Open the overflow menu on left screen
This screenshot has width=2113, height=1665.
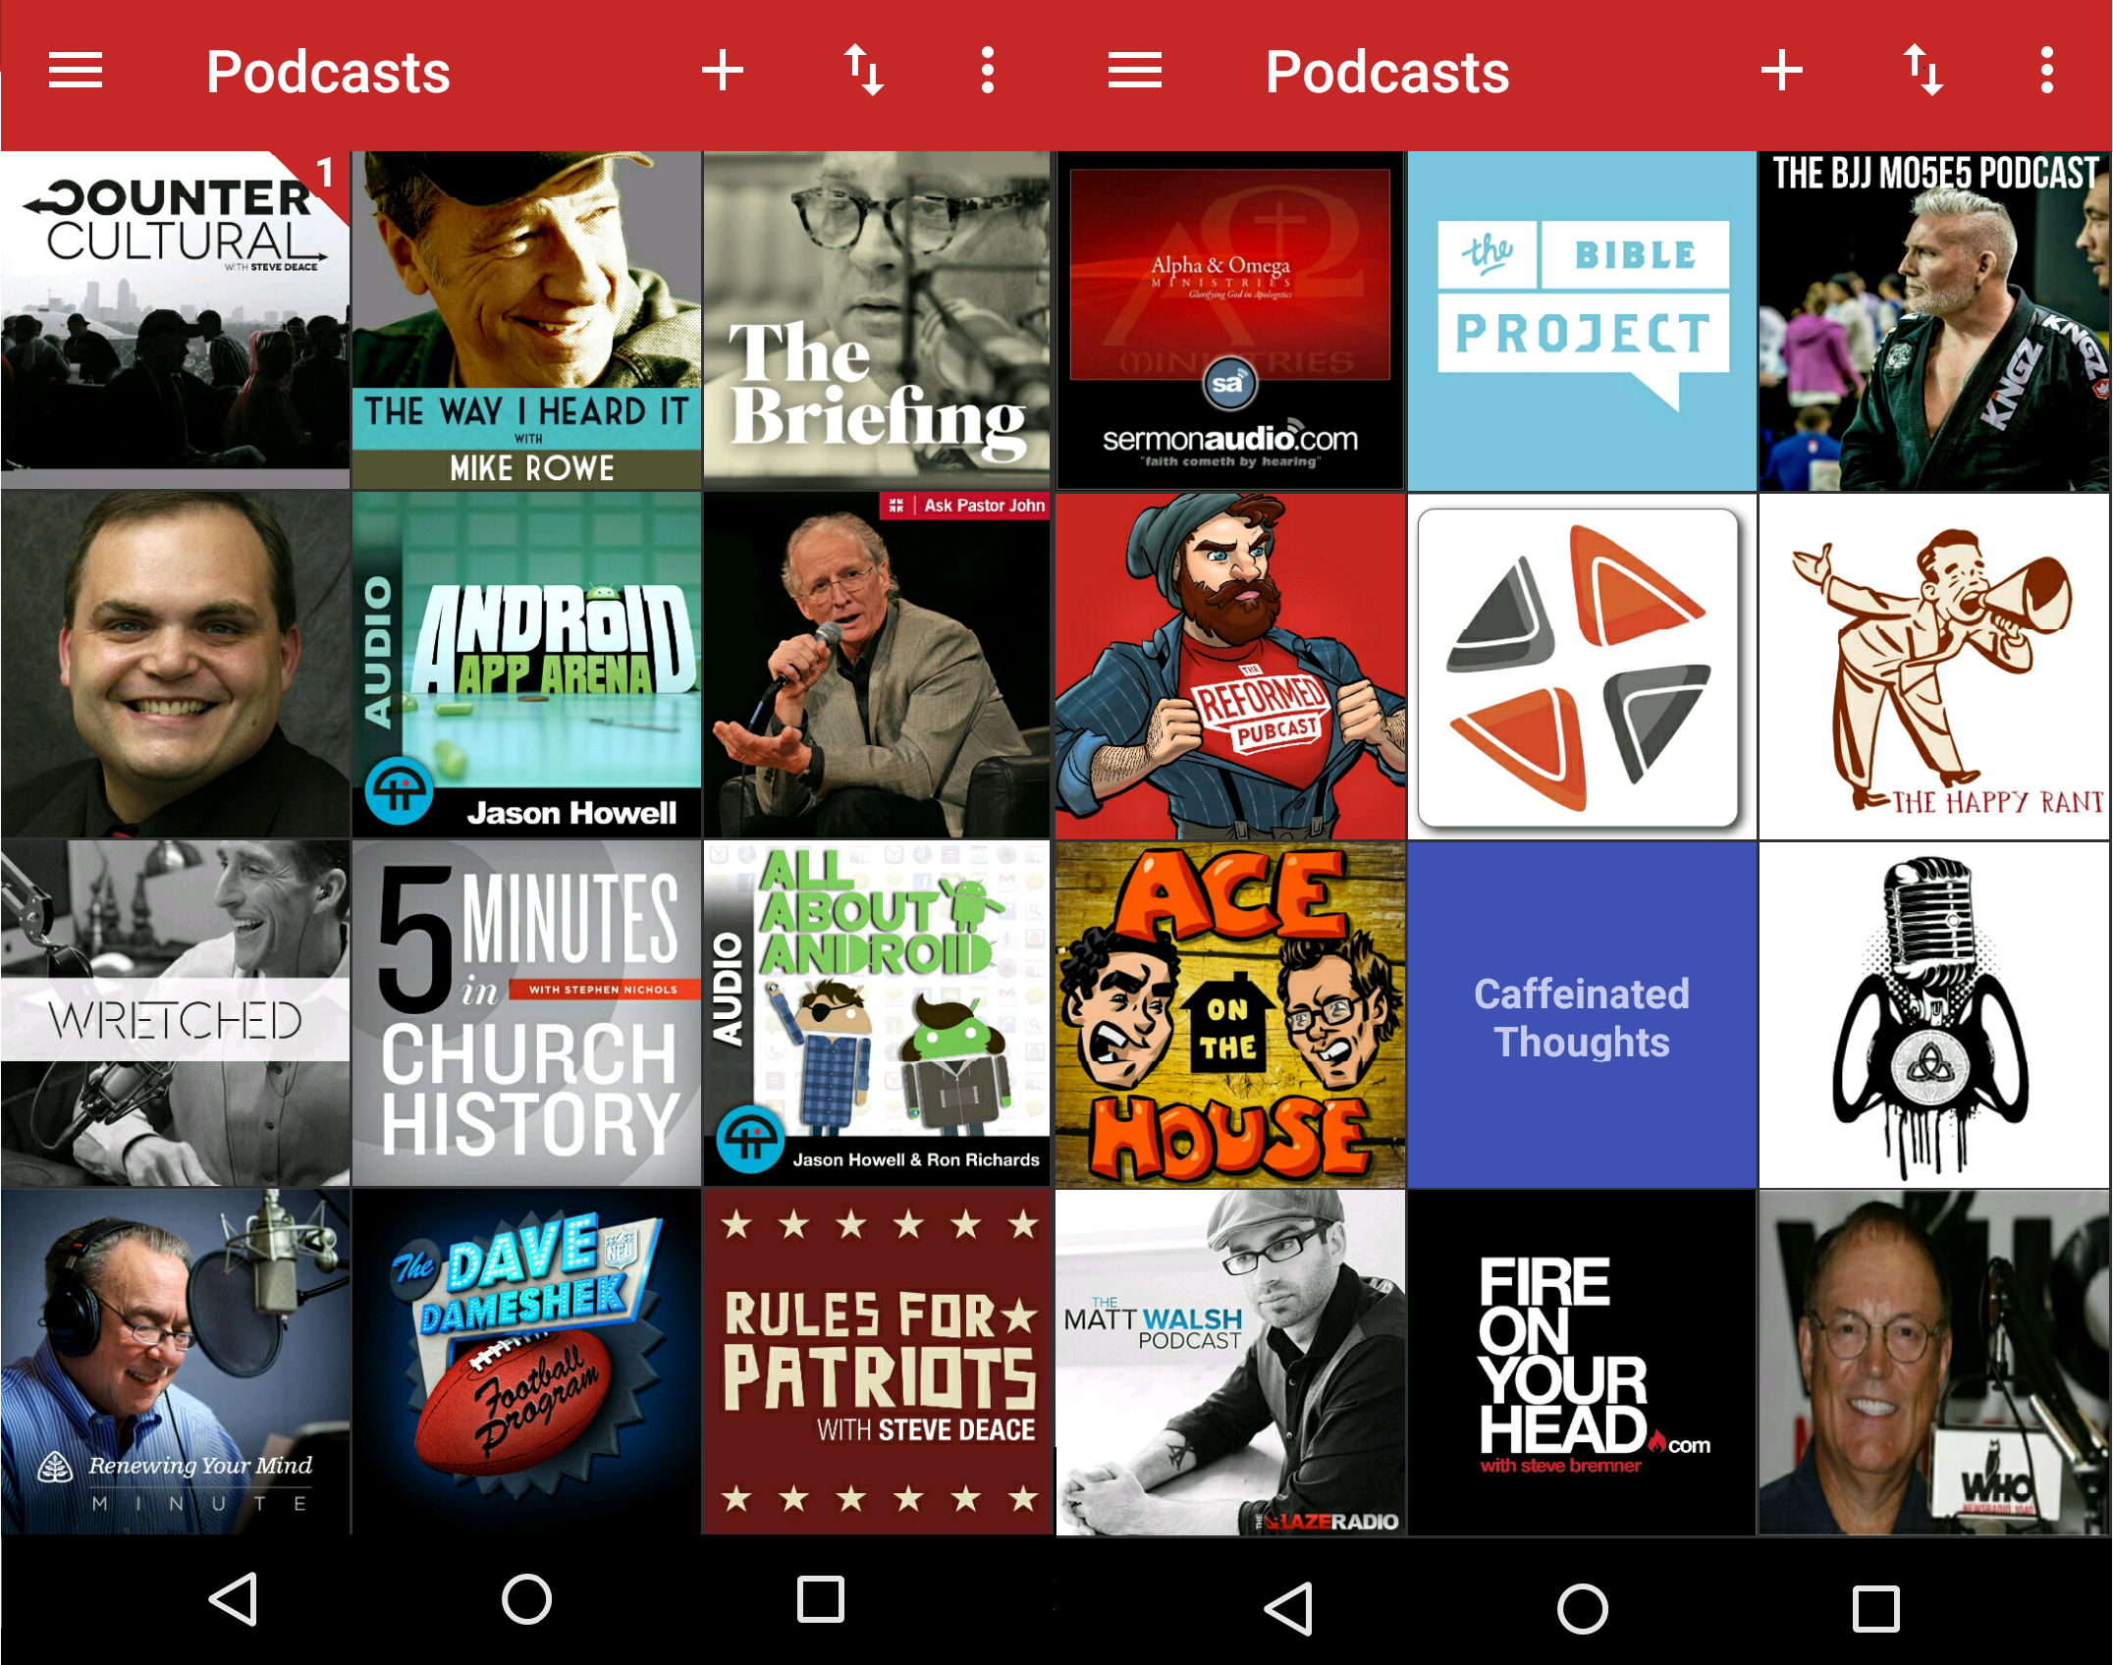point(988,71)
